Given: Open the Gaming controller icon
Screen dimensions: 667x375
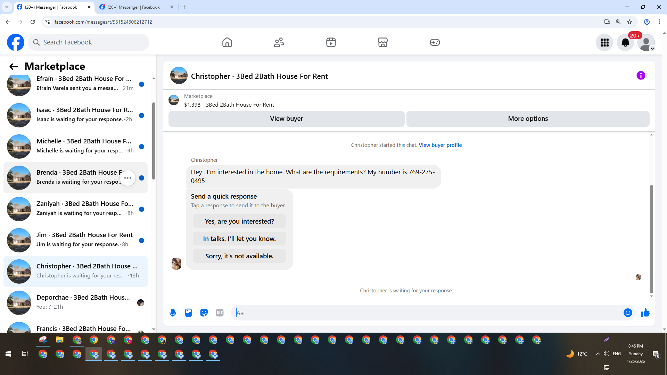Looking at the screenshot, I should tap(435, 42).
